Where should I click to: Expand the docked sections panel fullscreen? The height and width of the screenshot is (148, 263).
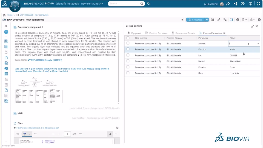tap(253, 26)
